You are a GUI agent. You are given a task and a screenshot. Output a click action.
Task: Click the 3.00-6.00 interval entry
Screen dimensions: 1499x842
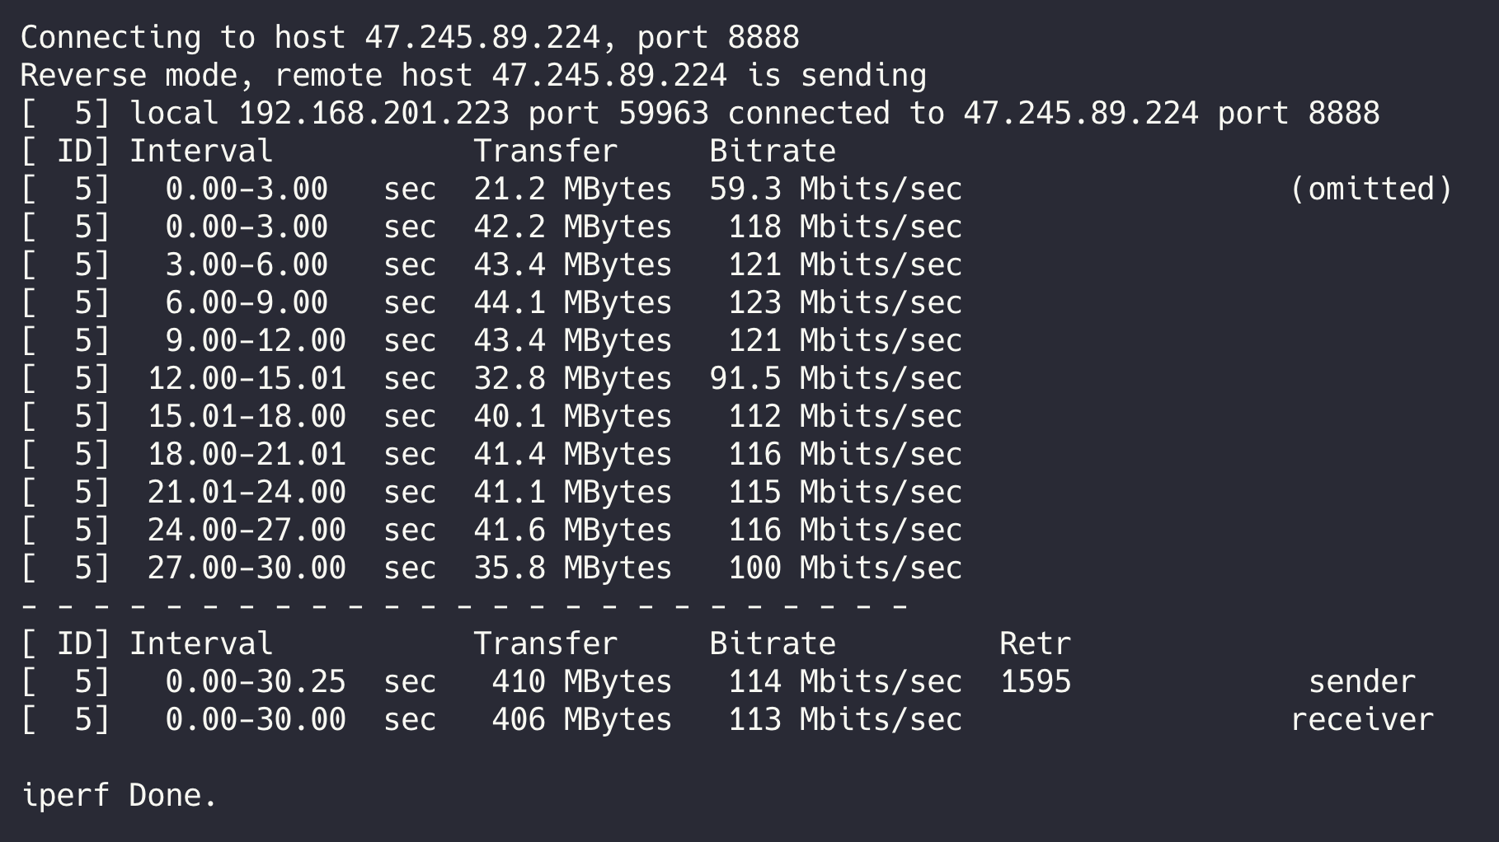247,265
